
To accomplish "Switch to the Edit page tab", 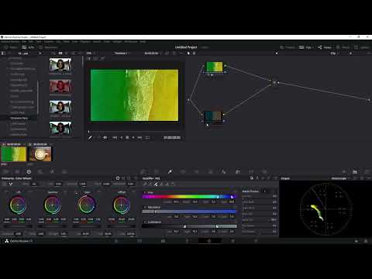I will (x=163, y=241).
